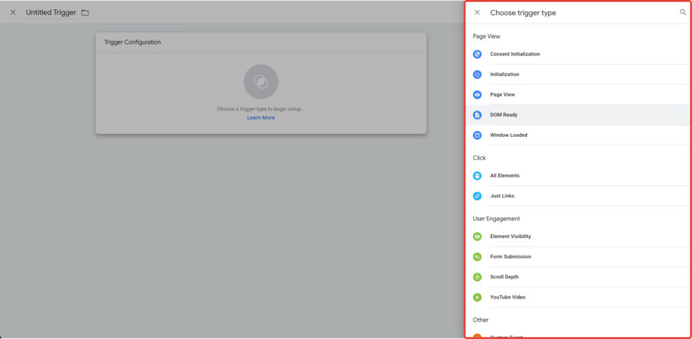This screenshot has width=692, height=339.
Task: Click the Consent Initialization trigger icon
Action: pos(477,54)
